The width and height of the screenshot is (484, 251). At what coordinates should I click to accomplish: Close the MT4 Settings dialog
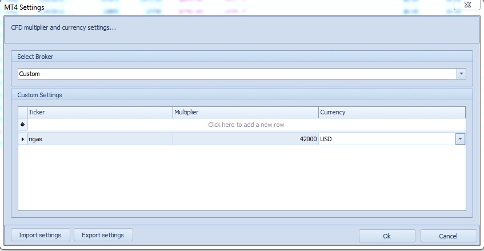(x=467, y=5)
